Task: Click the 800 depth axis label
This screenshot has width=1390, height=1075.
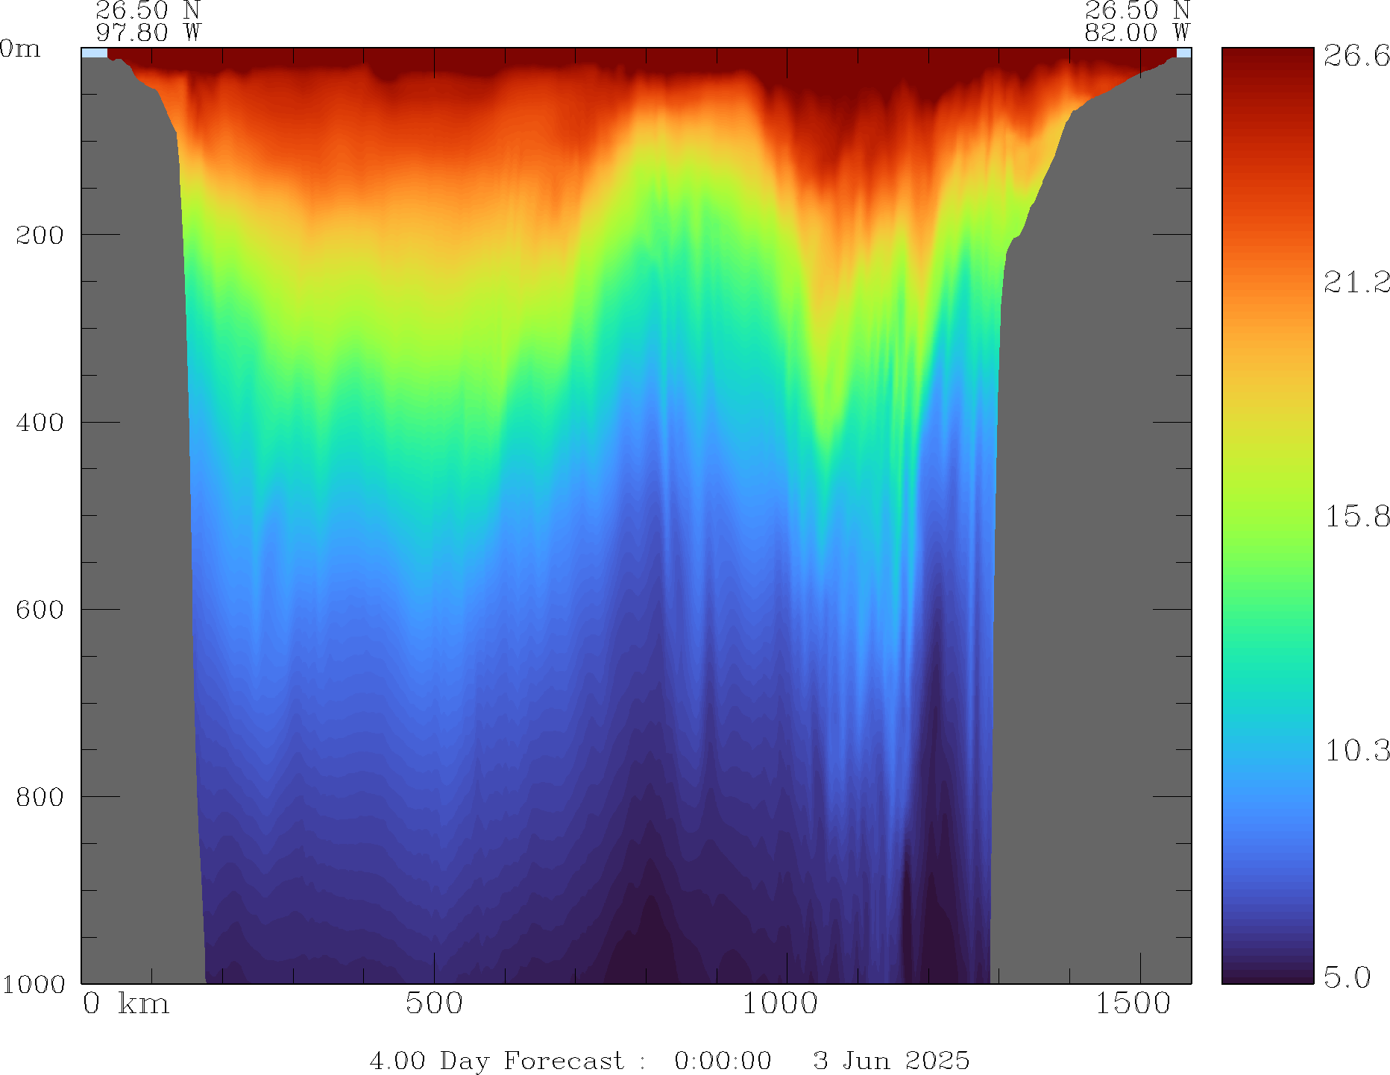Action: tap(40, 797)
